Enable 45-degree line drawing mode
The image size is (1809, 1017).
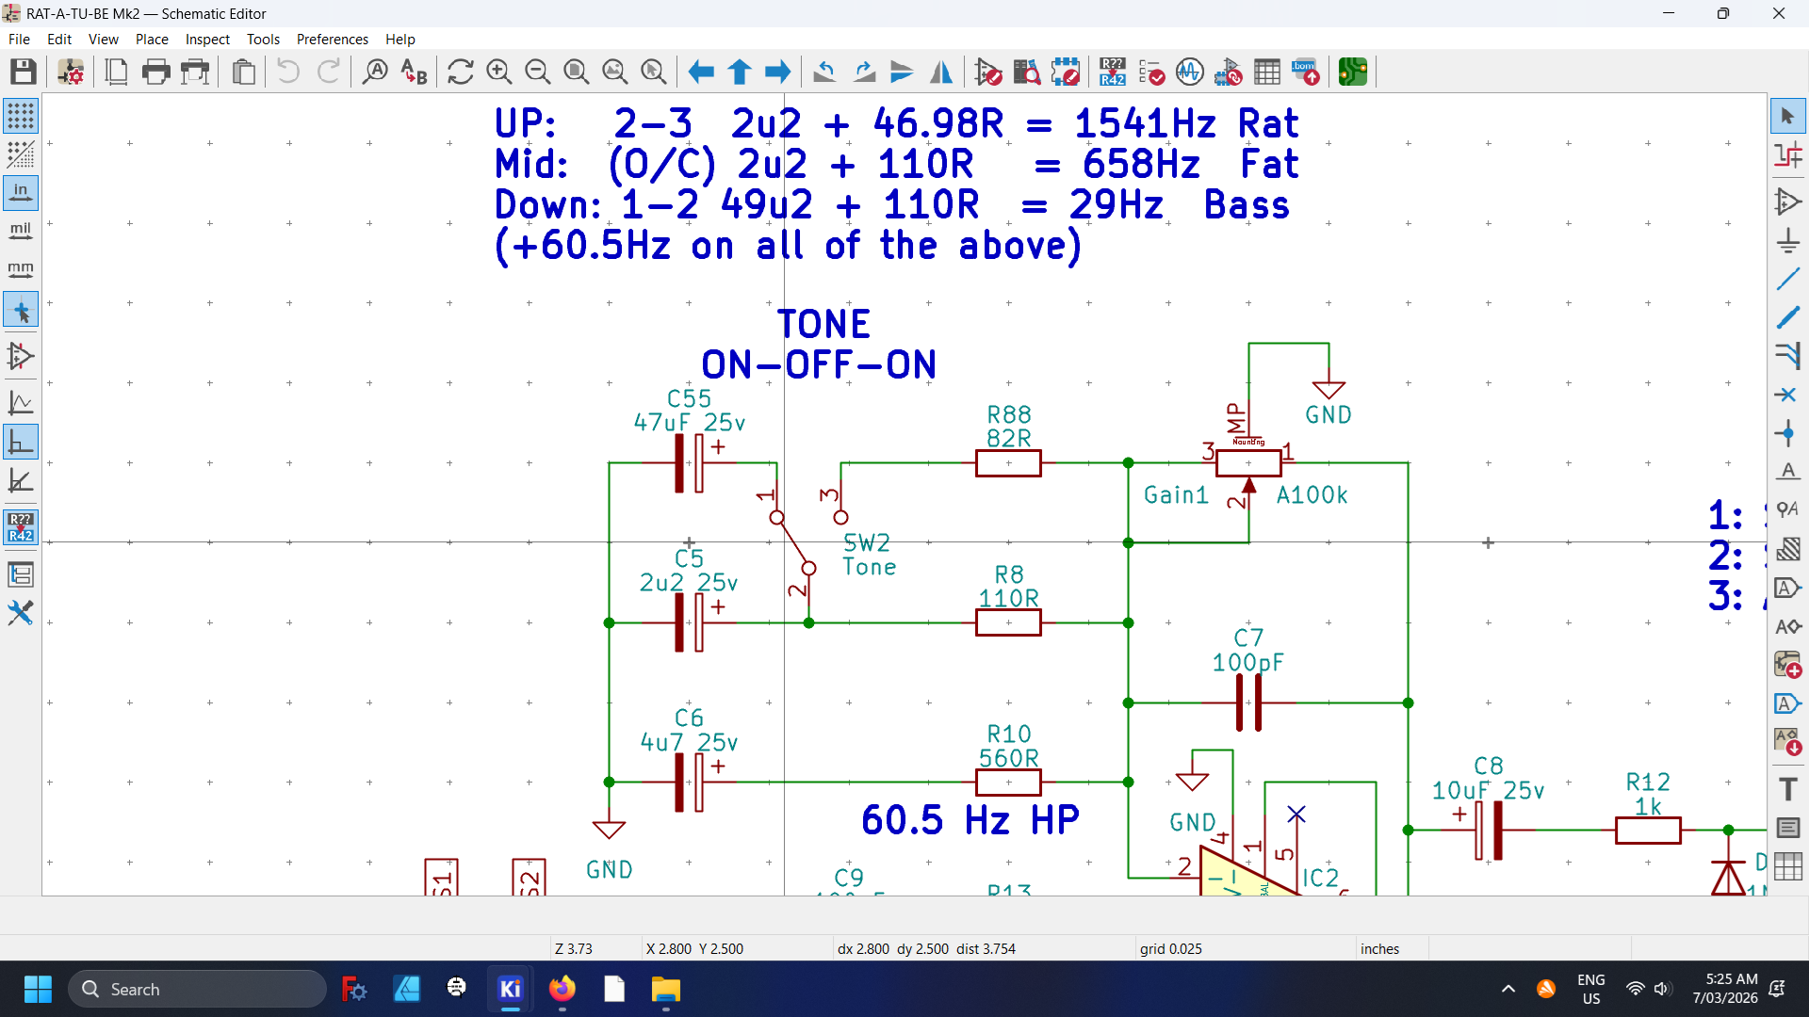click(21, 480)
